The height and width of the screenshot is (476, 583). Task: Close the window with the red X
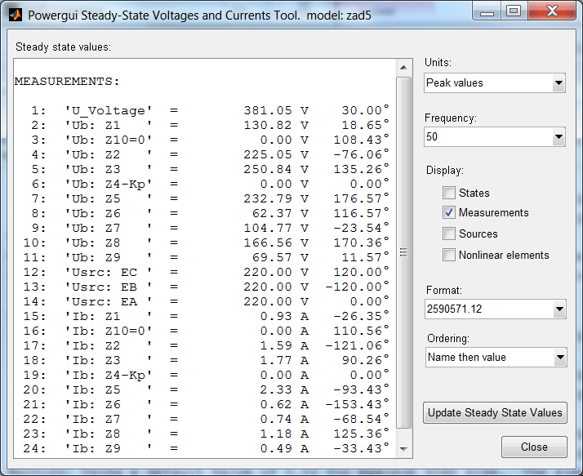pos(552,11)
